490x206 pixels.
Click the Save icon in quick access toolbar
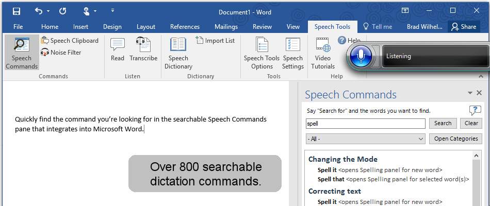(x=17, y=11)
